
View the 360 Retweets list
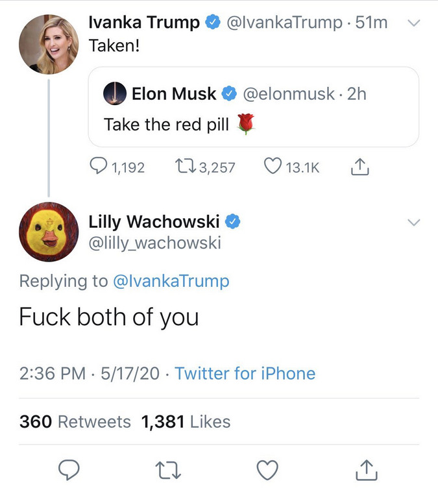75,421
